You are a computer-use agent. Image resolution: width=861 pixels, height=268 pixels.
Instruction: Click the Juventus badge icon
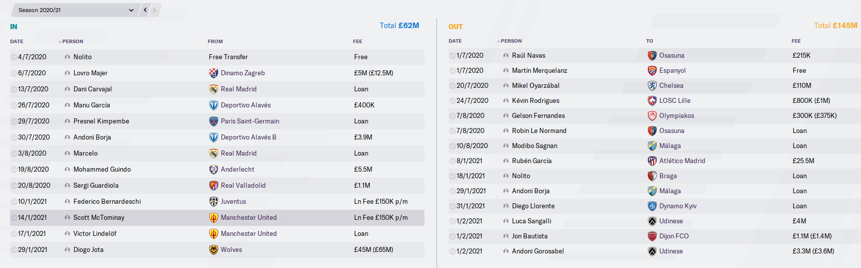(x=213, y=202)
